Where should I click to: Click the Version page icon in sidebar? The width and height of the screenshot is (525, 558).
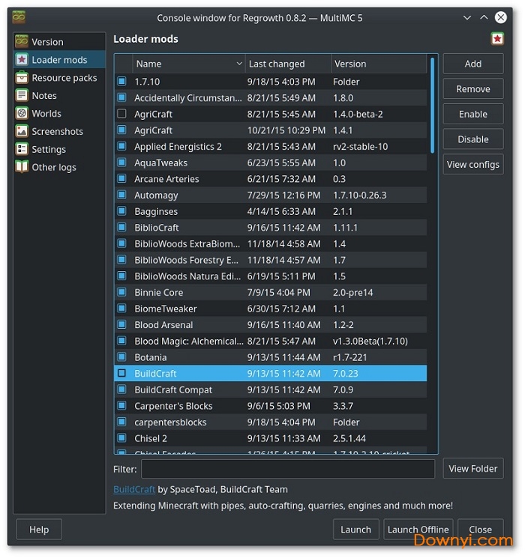pyautogui.click(x=21, y=42)
